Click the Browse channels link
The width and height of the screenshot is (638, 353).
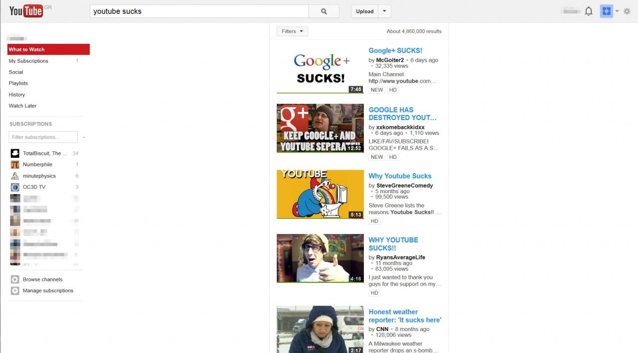pos(42,279)
